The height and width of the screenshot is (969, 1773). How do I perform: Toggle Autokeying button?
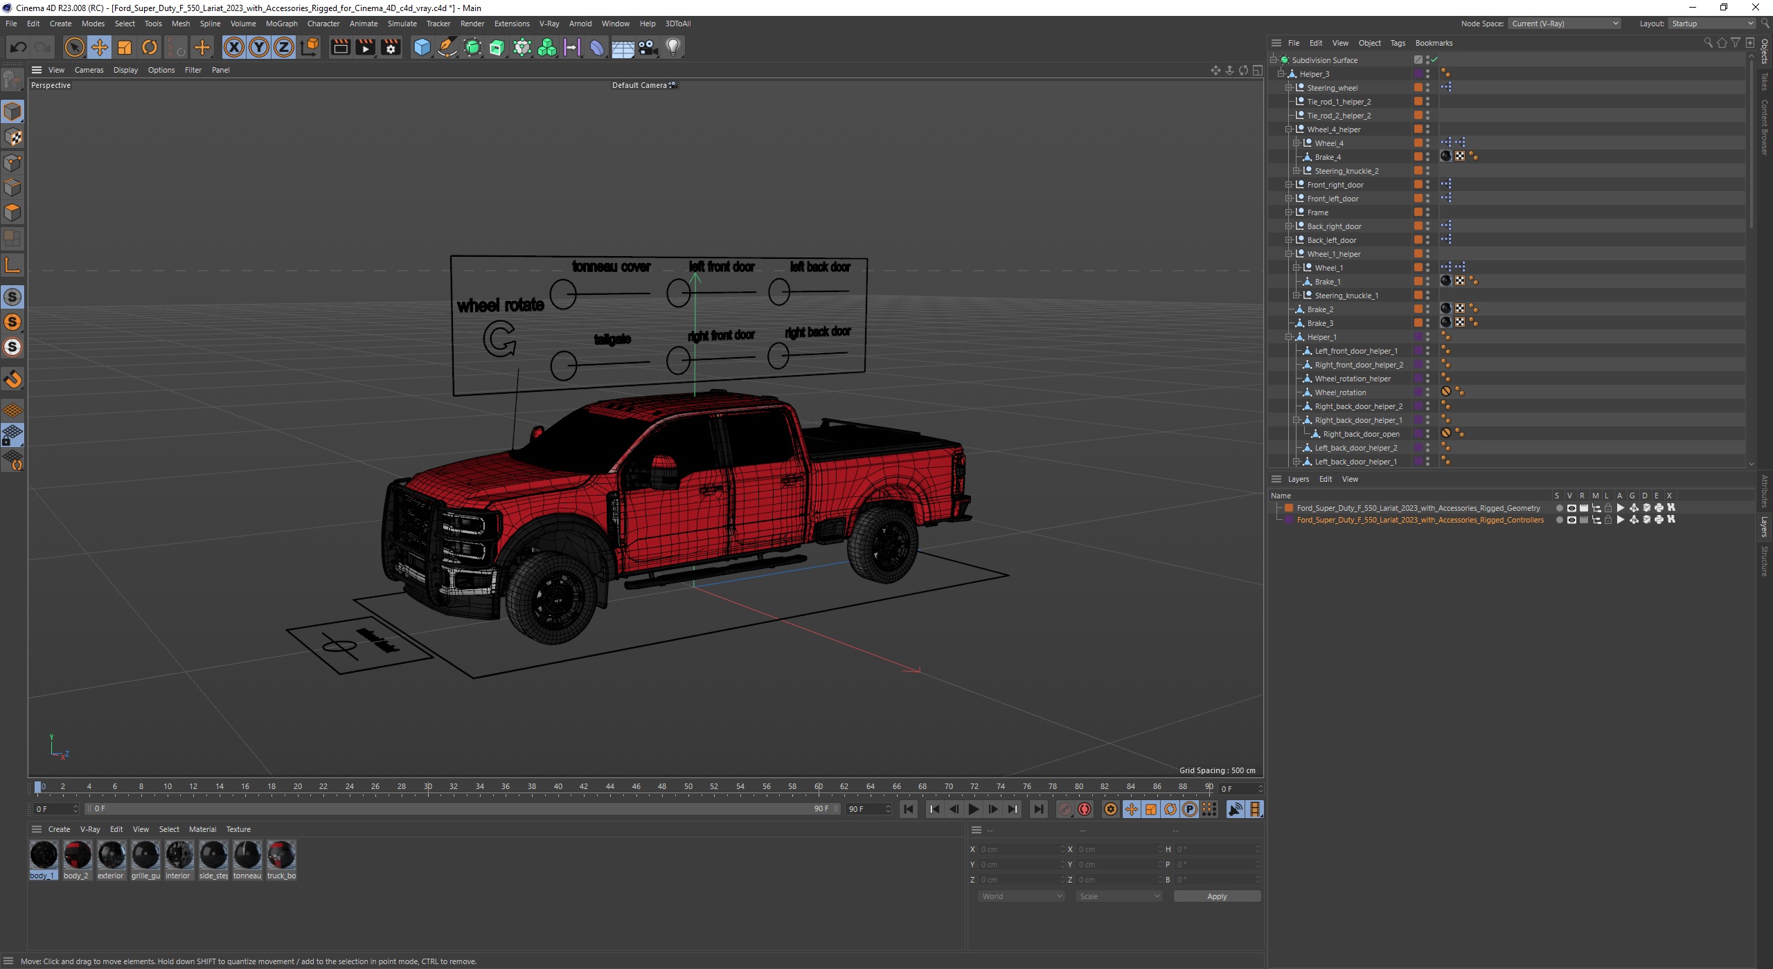pyautogui.click(x=1085, y=809)
